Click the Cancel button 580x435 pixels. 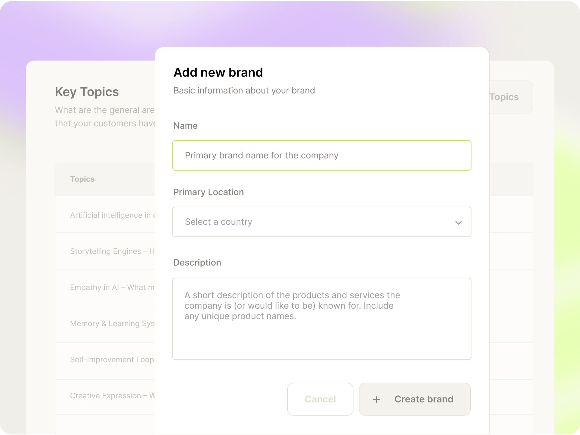coord(320,399)
